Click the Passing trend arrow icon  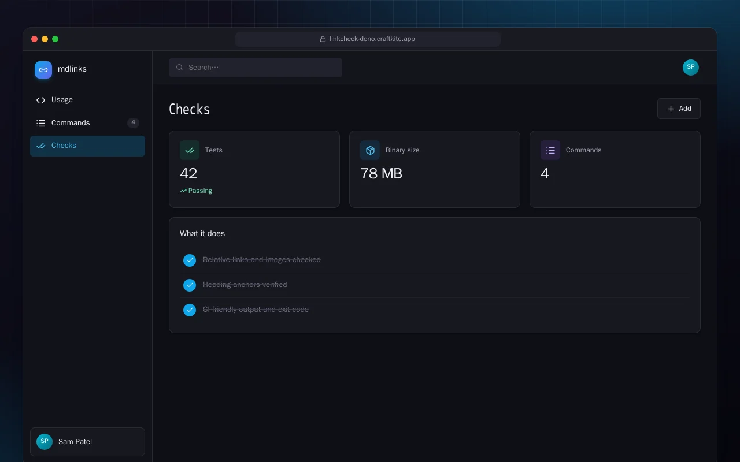pyautogui.click(x=183, y=191)
